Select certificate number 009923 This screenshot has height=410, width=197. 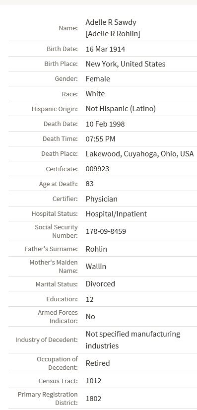click(97, 169)
